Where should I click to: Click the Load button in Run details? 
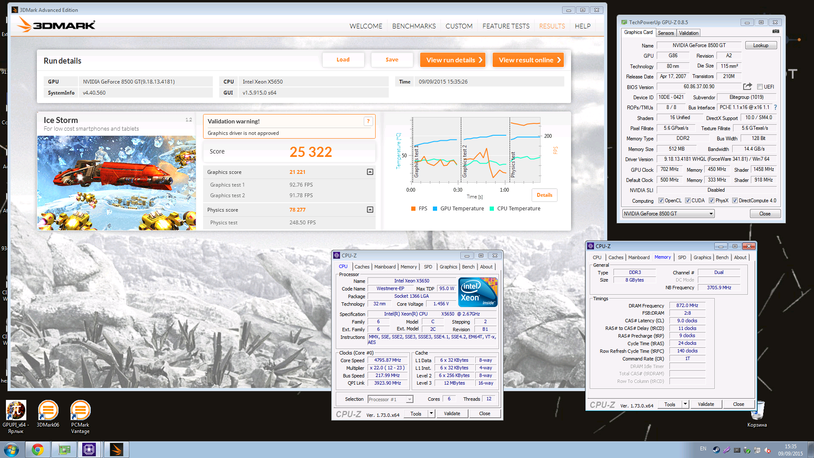click(x=343, y=60)
